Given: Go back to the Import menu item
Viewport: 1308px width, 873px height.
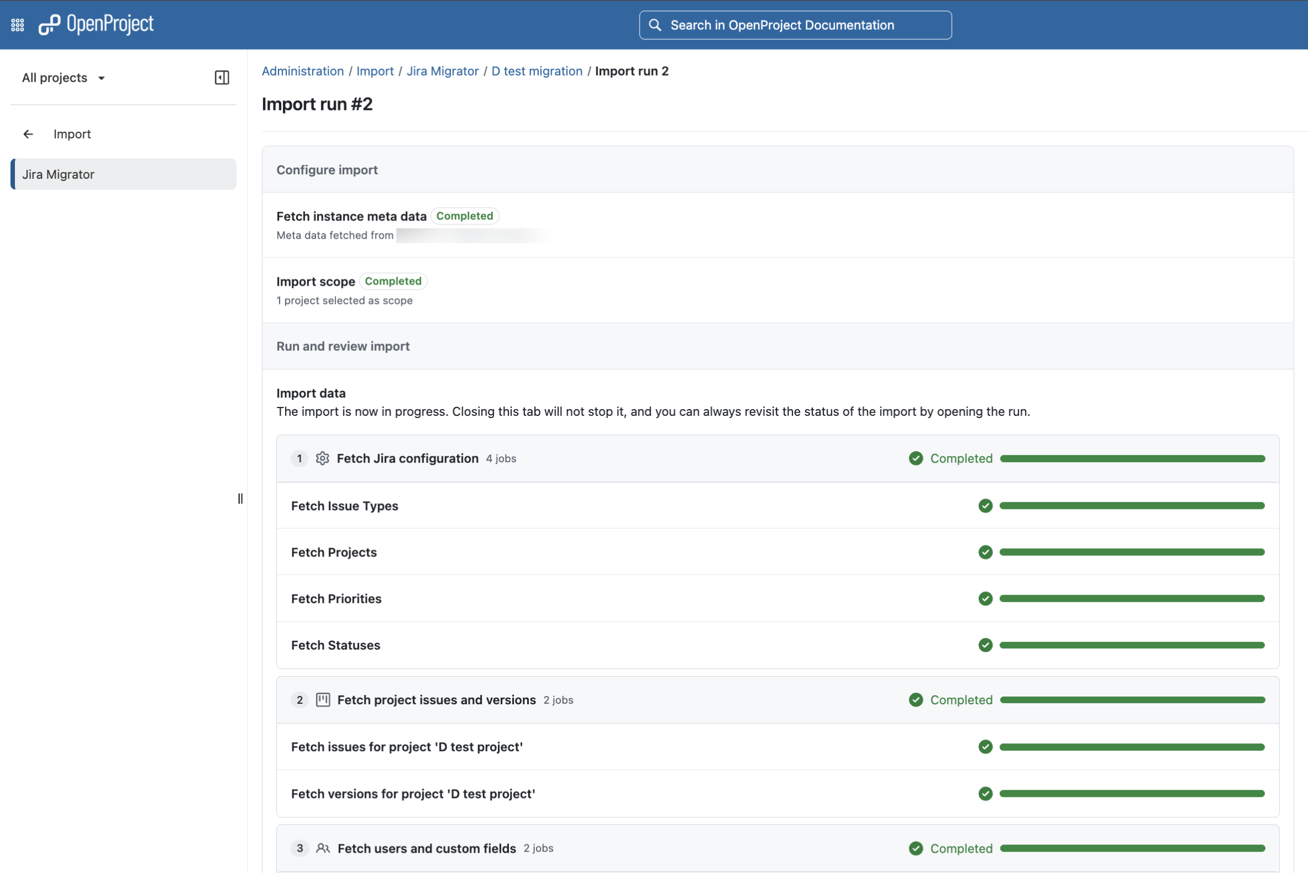Looking at the screenshot, I should 72,134.
